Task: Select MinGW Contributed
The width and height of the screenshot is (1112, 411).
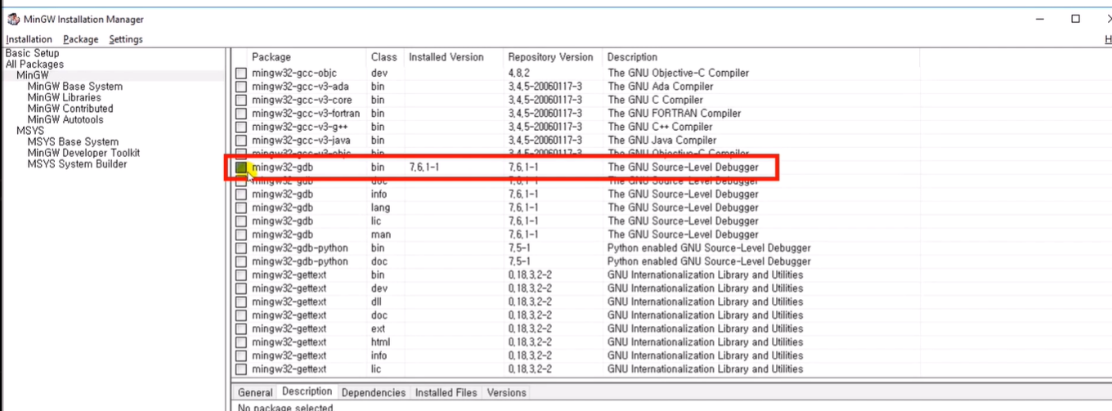Action: (70, 109)
